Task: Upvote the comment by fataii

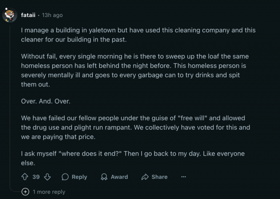Action: click(x=25, y=177)
